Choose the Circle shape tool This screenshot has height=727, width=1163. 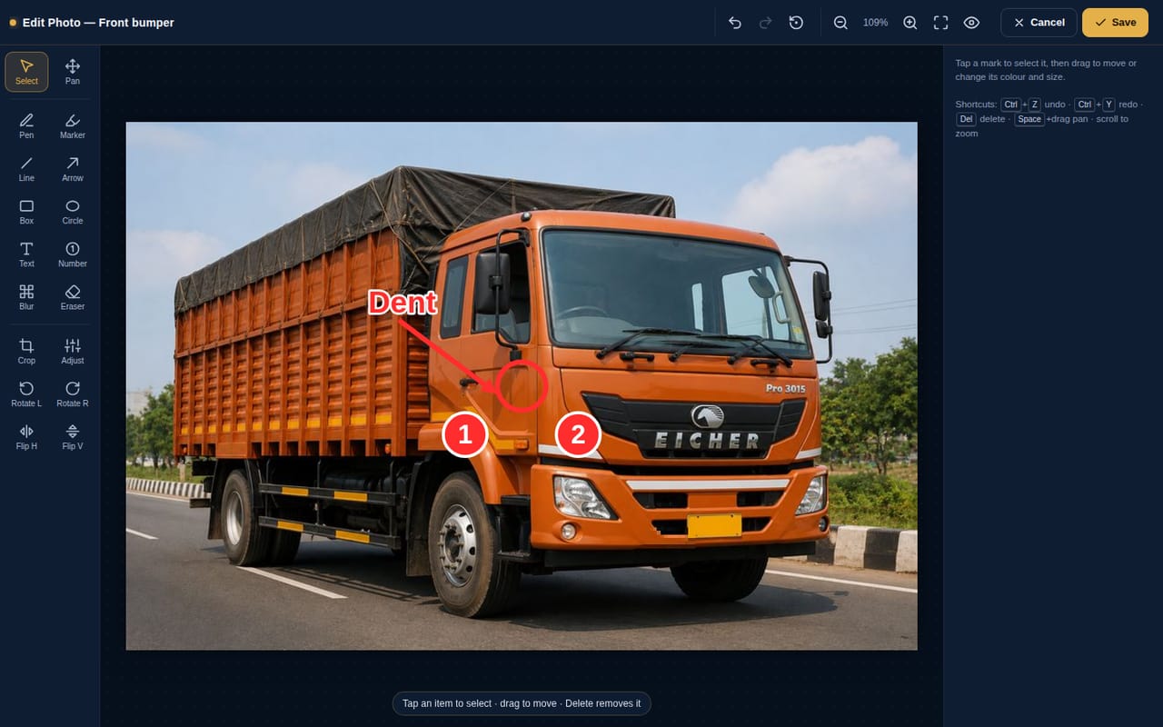[73, 212]
